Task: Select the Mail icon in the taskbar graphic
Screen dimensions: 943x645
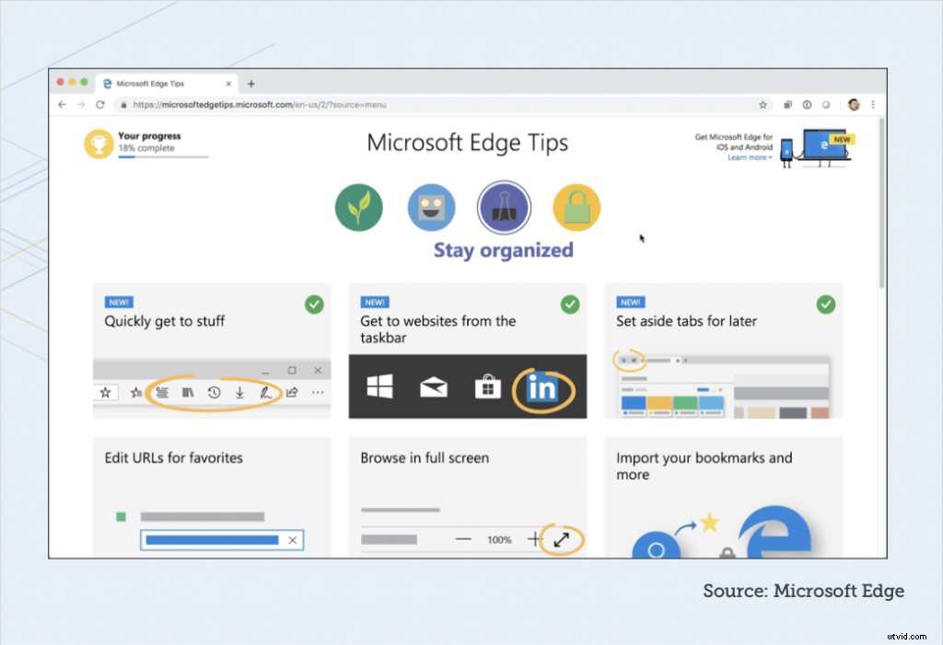Action: click(x=433, y=387)
